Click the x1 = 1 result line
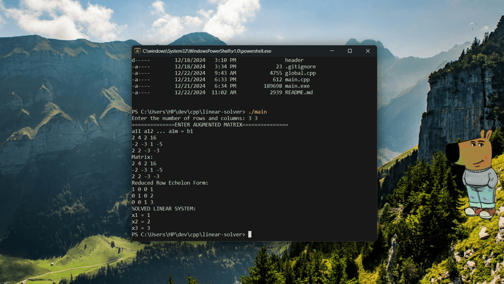Image resolution: width=504 pixels, height=284 pixels. coord(141,215)
